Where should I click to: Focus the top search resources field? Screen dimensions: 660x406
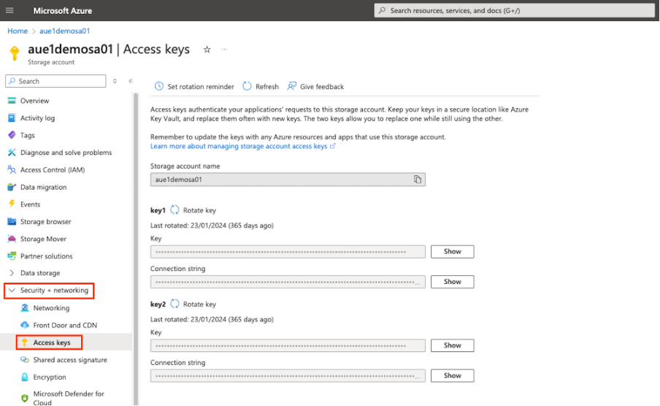click(x=514, y=10)
